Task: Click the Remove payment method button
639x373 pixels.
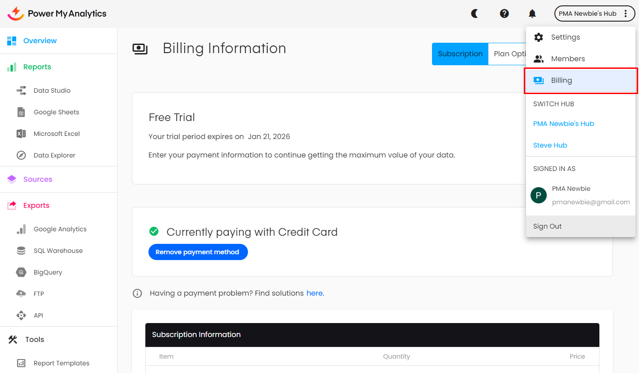Action: (198, 252)
